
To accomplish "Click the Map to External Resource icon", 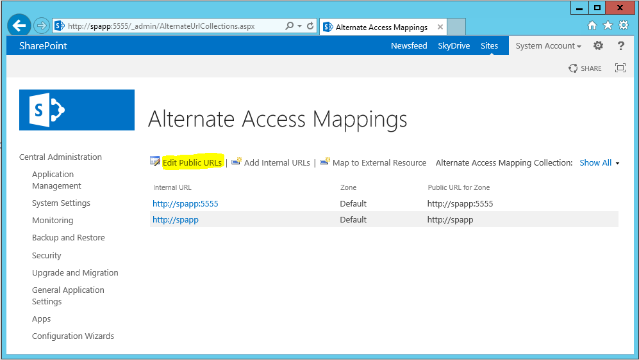I will click(325, 162).
